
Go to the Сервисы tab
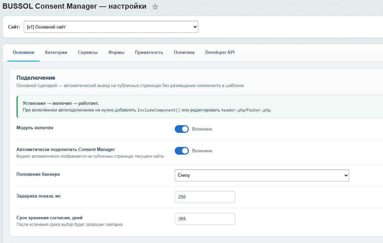[x=88, y=53]
